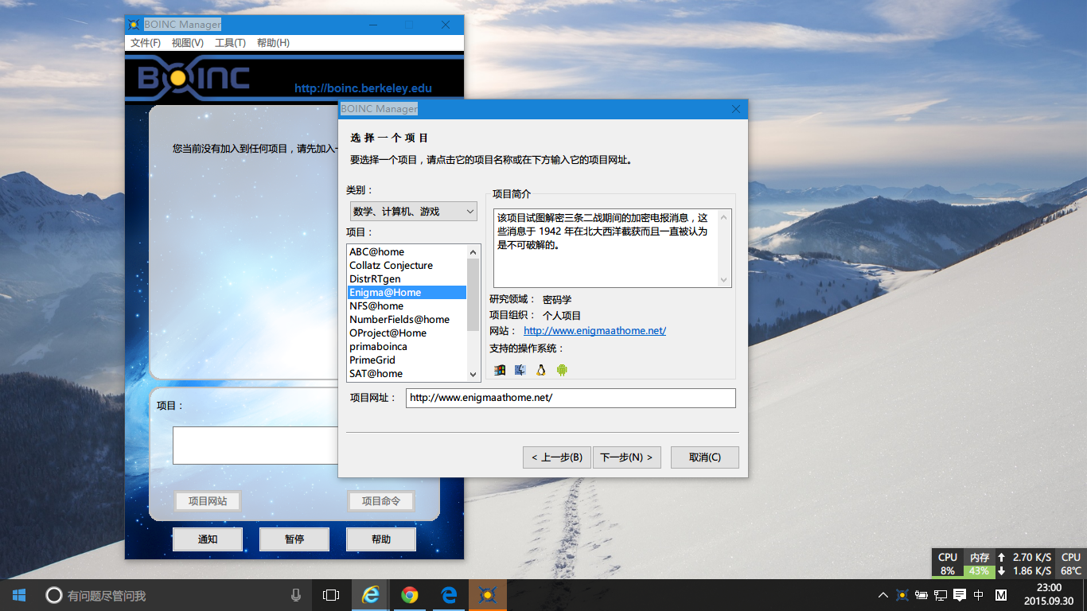The width and height of the screenshot is (1087, 611).
Task: Open the enigmaathome.net website link
Action: [x=594, y=331]
